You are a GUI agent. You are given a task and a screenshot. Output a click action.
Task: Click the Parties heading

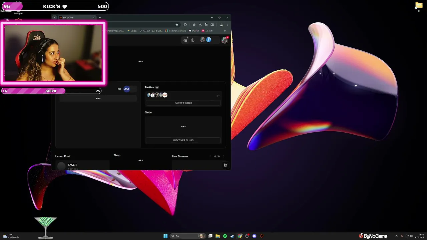point(149,87)
